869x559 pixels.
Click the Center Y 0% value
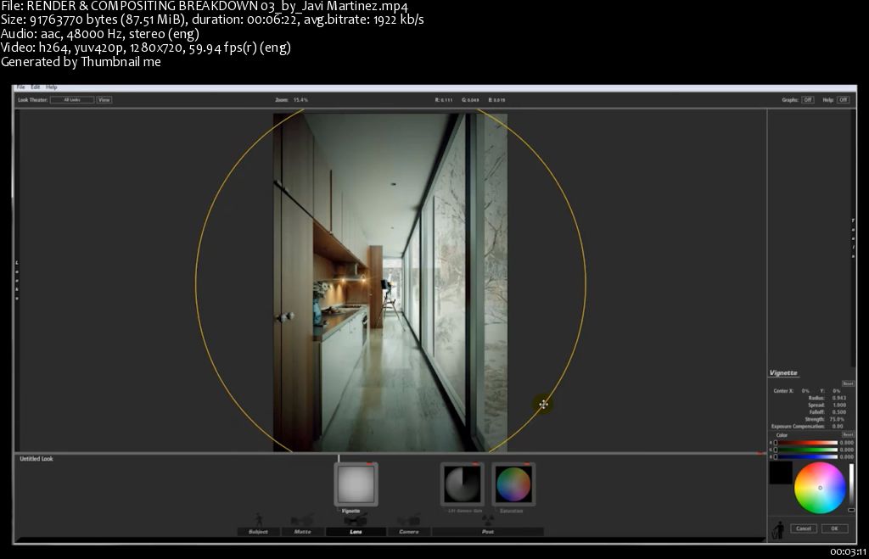coord(836,390)
